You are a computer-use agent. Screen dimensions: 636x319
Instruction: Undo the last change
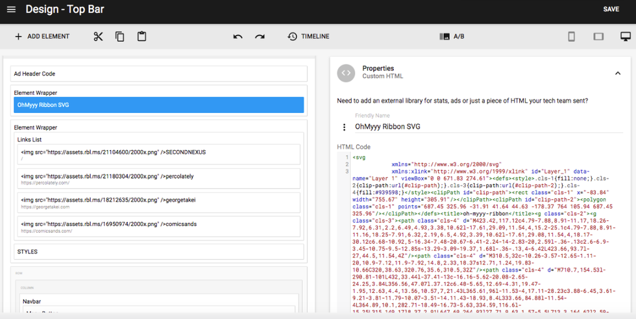238,36
